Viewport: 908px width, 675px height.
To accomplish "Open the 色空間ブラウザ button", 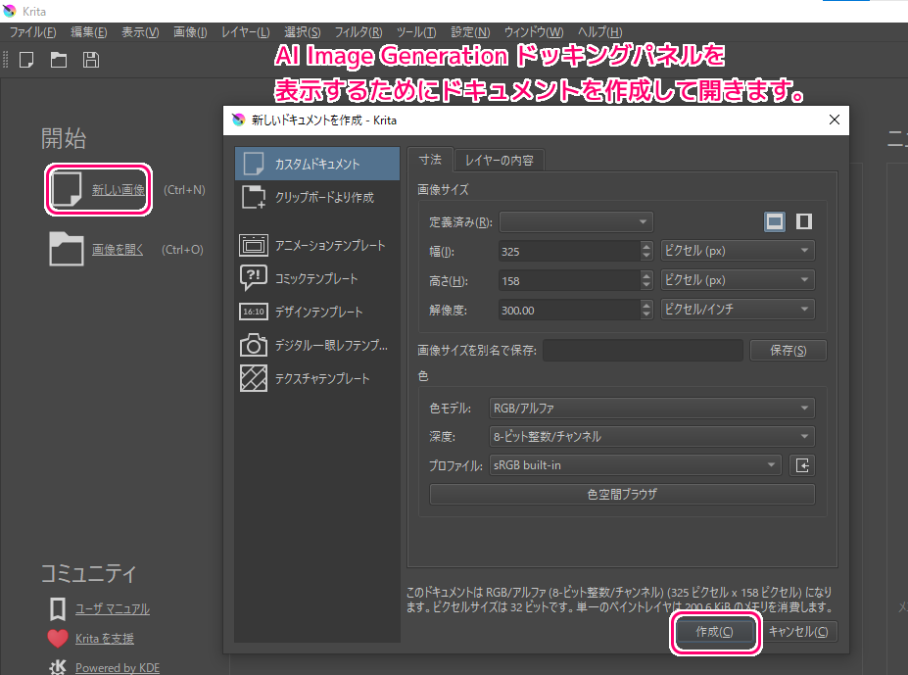I will click(622, 494).
